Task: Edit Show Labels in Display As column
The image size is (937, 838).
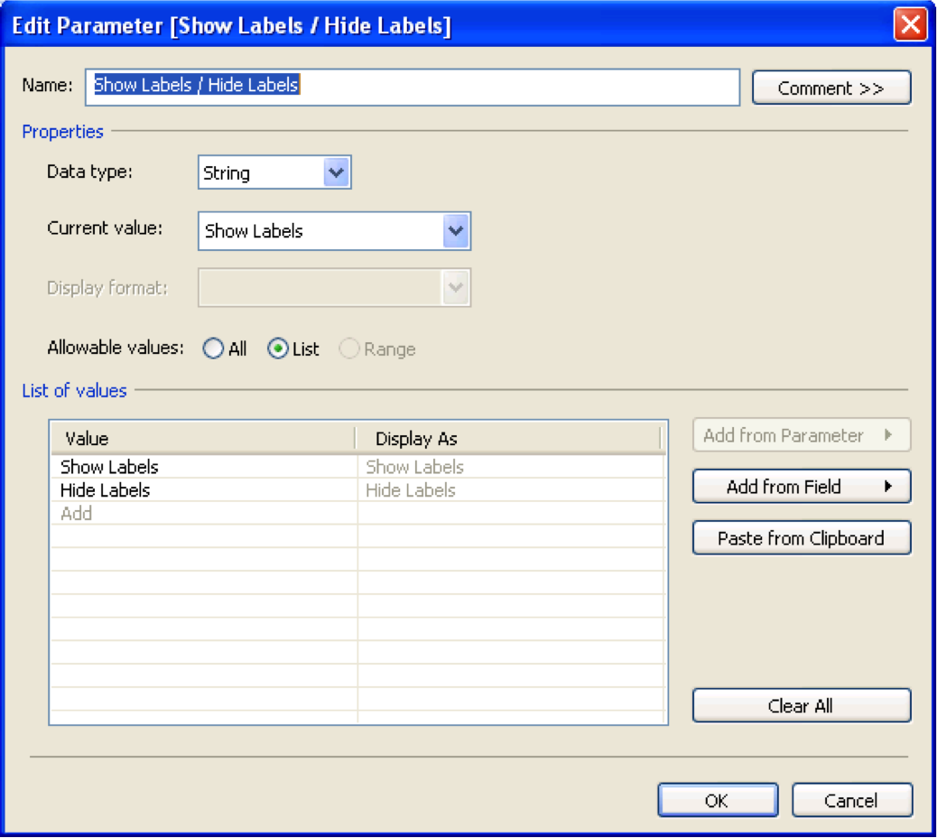Action: (x=511, y=467)
